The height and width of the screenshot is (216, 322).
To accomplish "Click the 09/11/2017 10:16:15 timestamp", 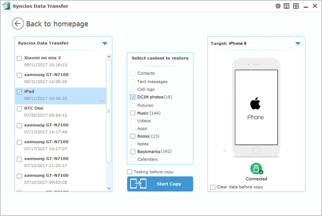I will [x=46, y=65].
